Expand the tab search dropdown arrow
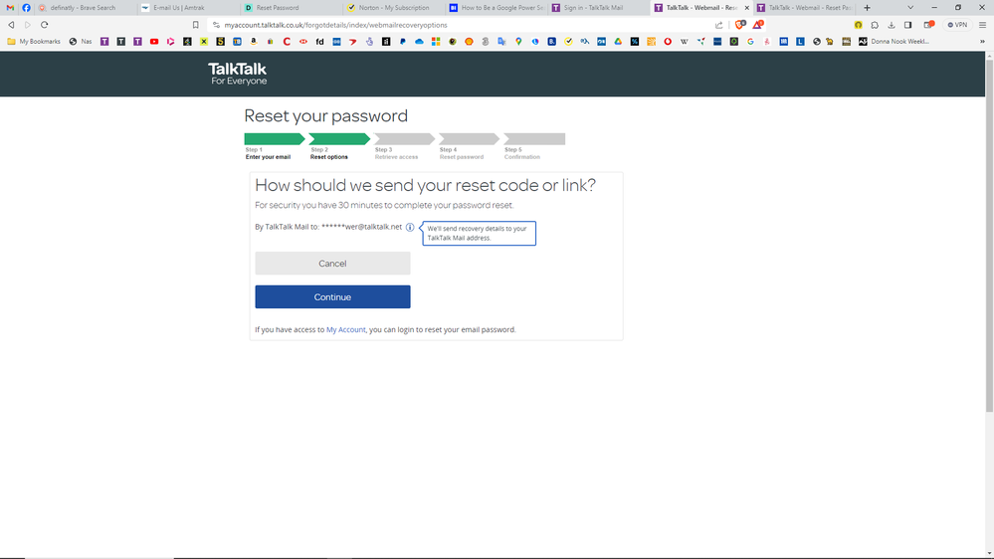Image resolution: width=994 pixels, height=559 pixels. click(x=909, y=8)
